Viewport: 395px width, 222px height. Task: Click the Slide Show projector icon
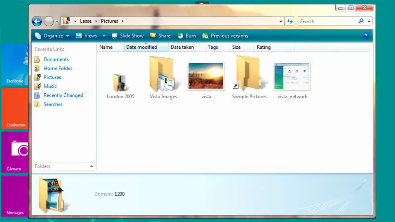click(115, 36)
